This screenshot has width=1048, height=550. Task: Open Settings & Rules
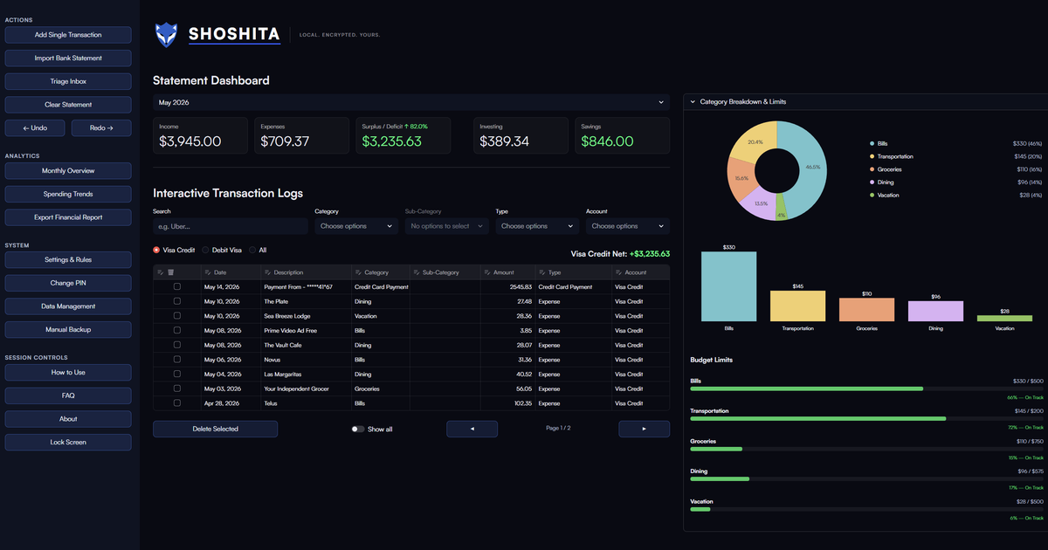click(68, 260)
